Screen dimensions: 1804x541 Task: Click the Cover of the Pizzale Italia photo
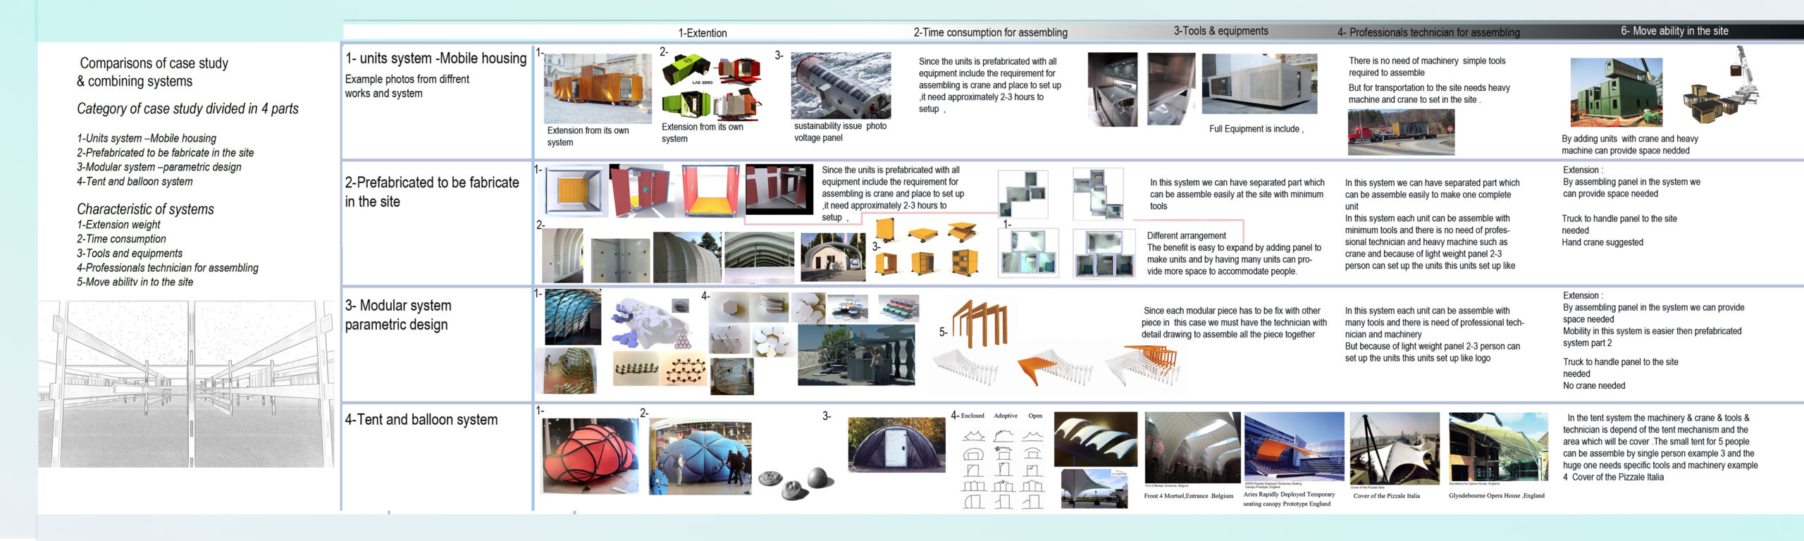pos(1393,449)
